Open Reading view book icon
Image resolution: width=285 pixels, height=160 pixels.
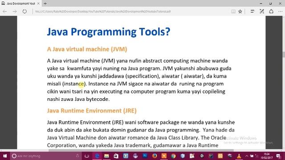[x=233, y=12]
